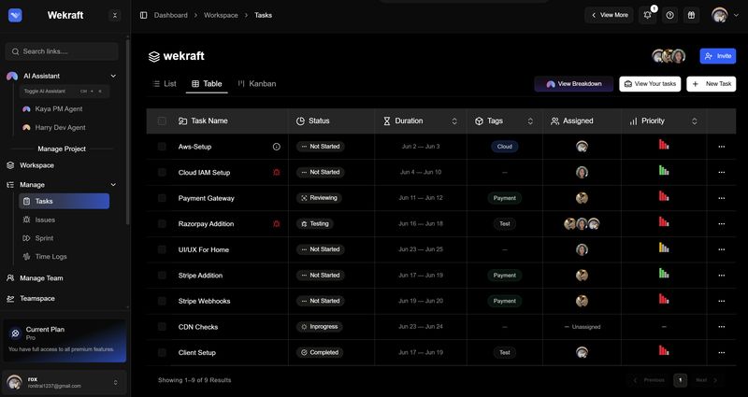This screenshot has height=397, width=748.
Task: Collapse the Manage section chevron
Action: coord(113,185)
